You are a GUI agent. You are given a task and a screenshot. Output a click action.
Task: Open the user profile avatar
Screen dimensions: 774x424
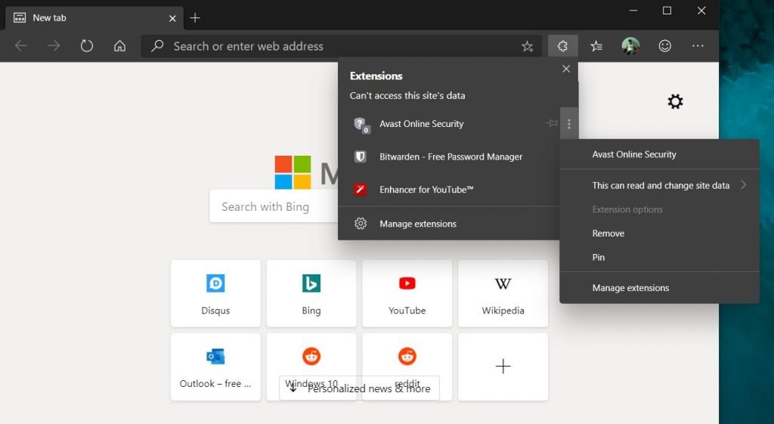pos(630,46)
